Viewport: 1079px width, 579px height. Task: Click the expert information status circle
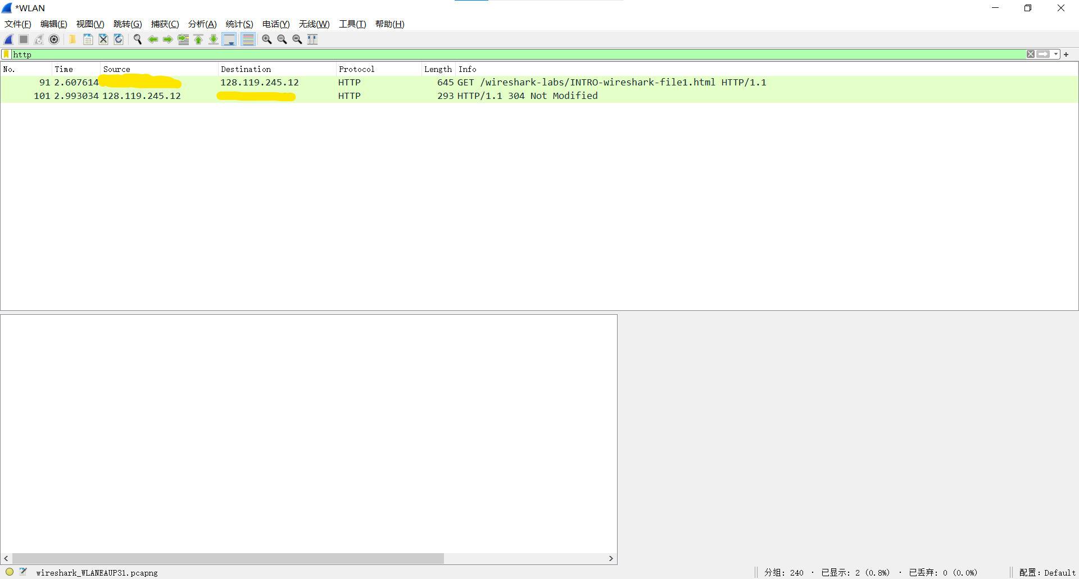[10, 572]
